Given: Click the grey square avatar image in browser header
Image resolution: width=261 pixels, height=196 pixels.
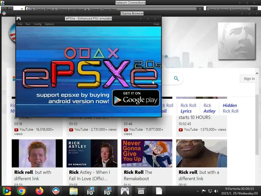Looking at the screenshot, I should pos(237,41).
